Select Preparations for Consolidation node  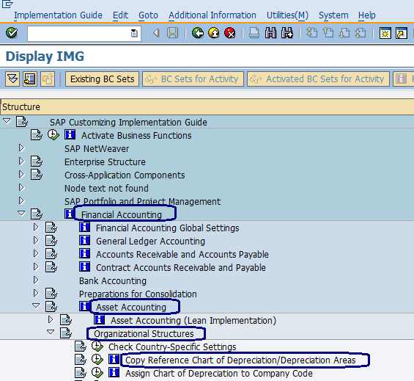pos(138,294)
